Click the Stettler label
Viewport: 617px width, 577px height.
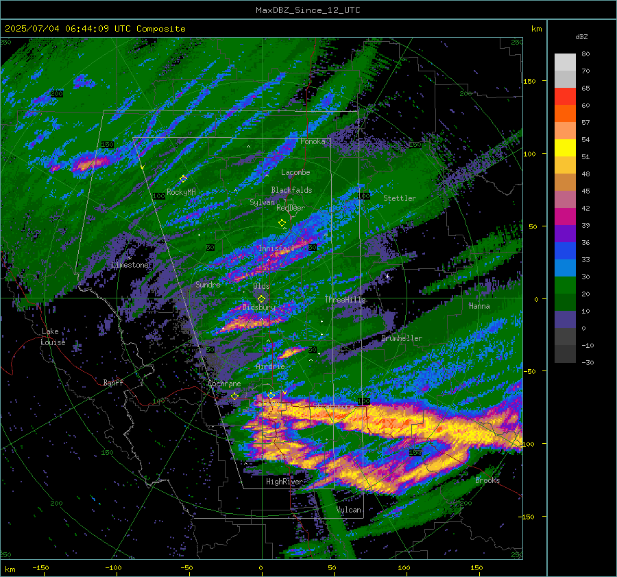click(x=400, y=198)
